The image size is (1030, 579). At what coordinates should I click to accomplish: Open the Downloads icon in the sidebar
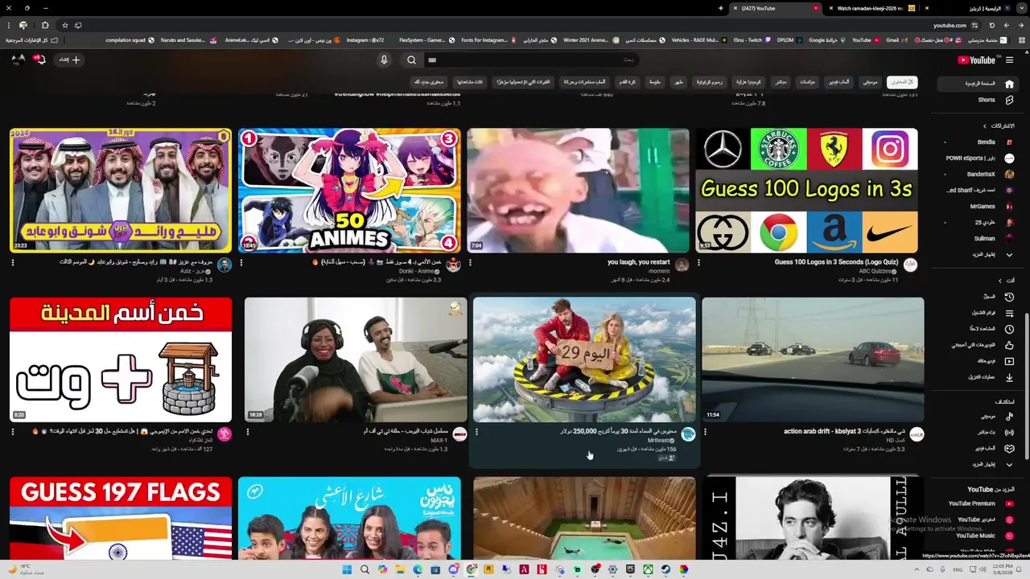tap(1009, 377)
